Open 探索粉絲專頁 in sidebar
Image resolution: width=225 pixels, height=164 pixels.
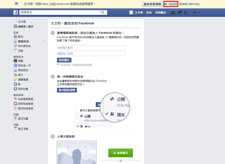[24, 104]
